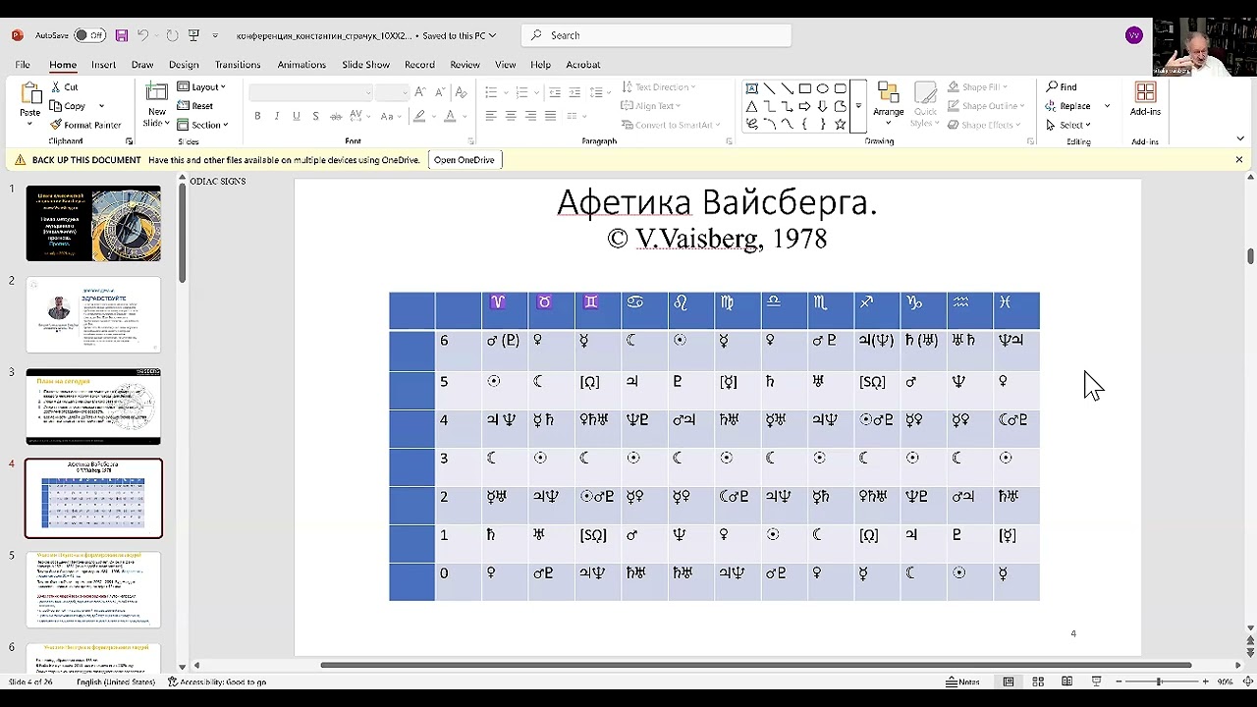Click the Search box

pos(656,35)
